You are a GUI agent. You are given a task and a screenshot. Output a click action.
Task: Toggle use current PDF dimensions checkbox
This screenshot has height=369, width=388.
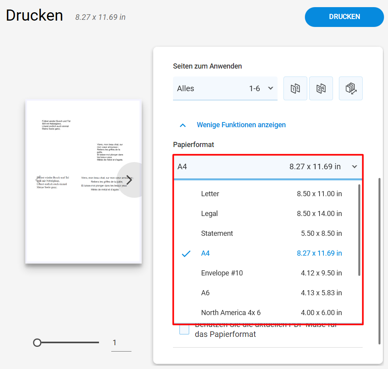[x=184, y=330]
